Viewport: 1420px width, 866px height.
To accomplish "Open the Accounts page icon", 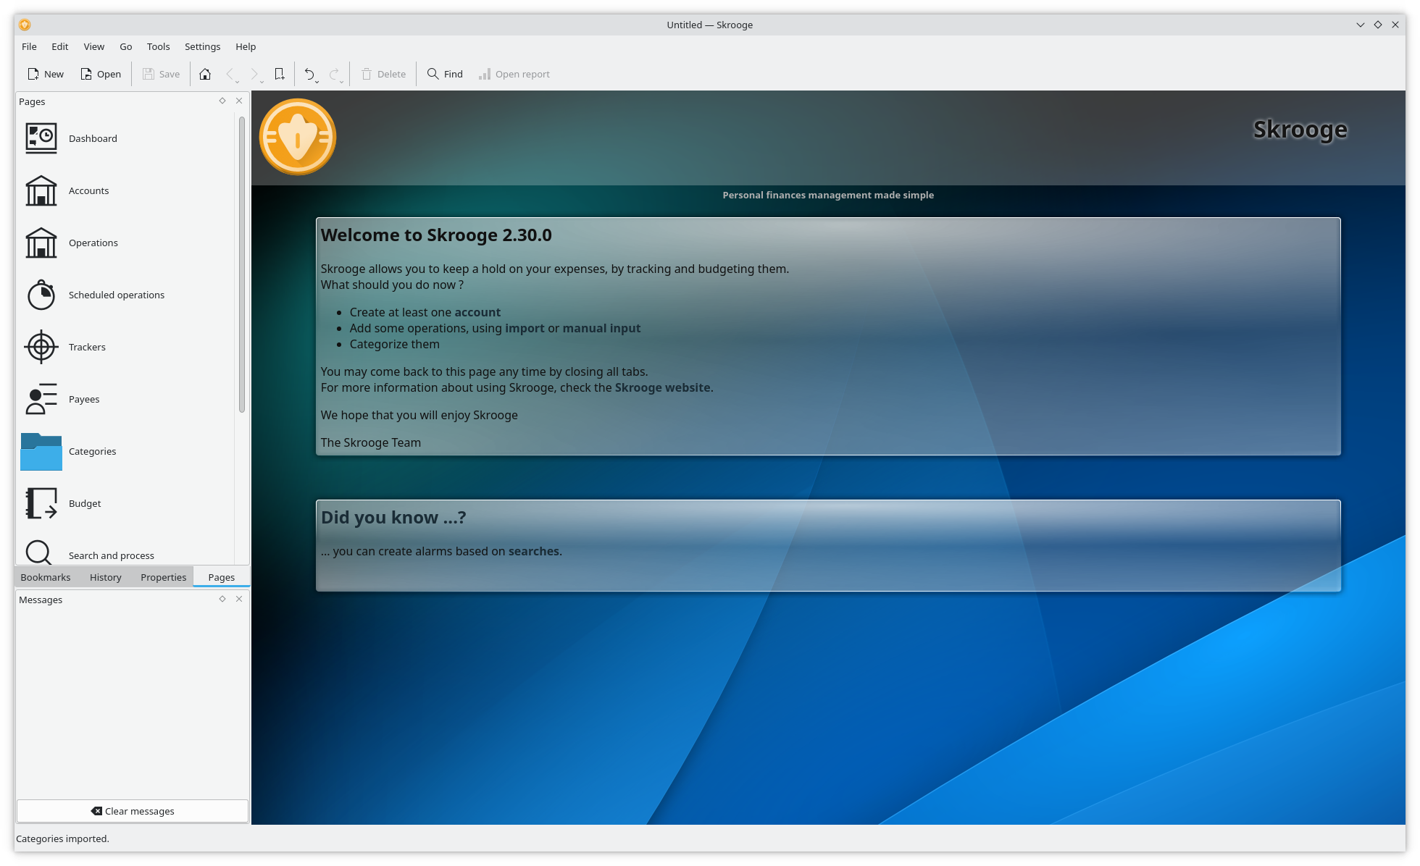I will click(41, 190).
